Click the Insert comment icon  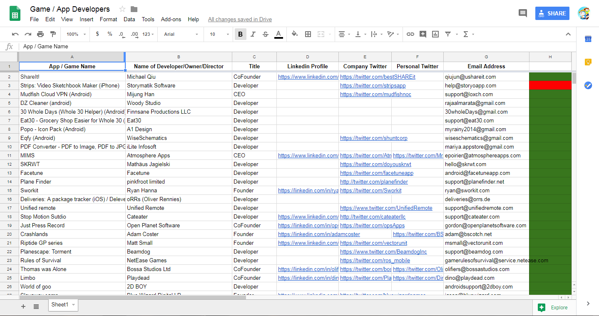pos(423,34)
